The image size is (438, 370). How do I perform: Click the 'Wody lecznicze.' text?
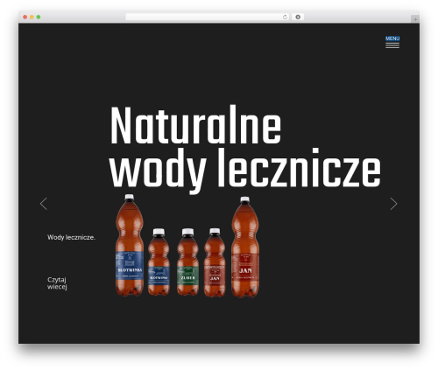click(71, 237)
